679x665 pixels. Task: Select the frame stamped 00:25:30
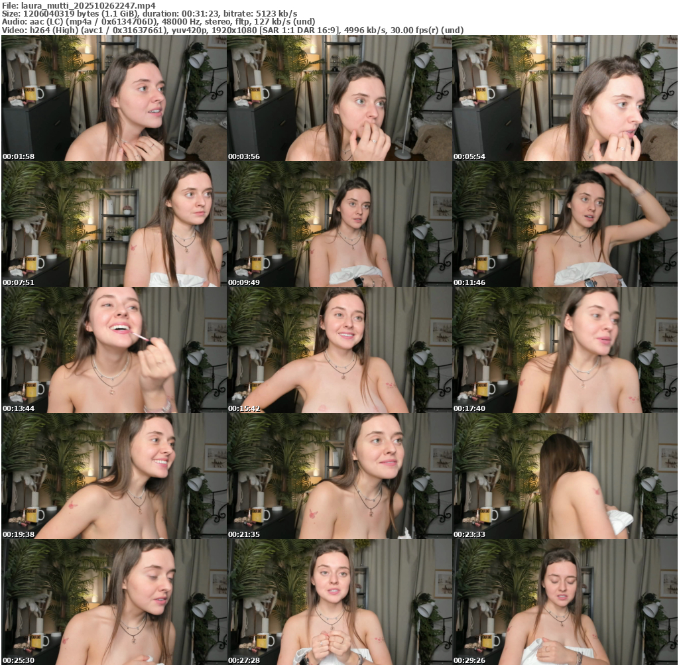tap(114, 602)
